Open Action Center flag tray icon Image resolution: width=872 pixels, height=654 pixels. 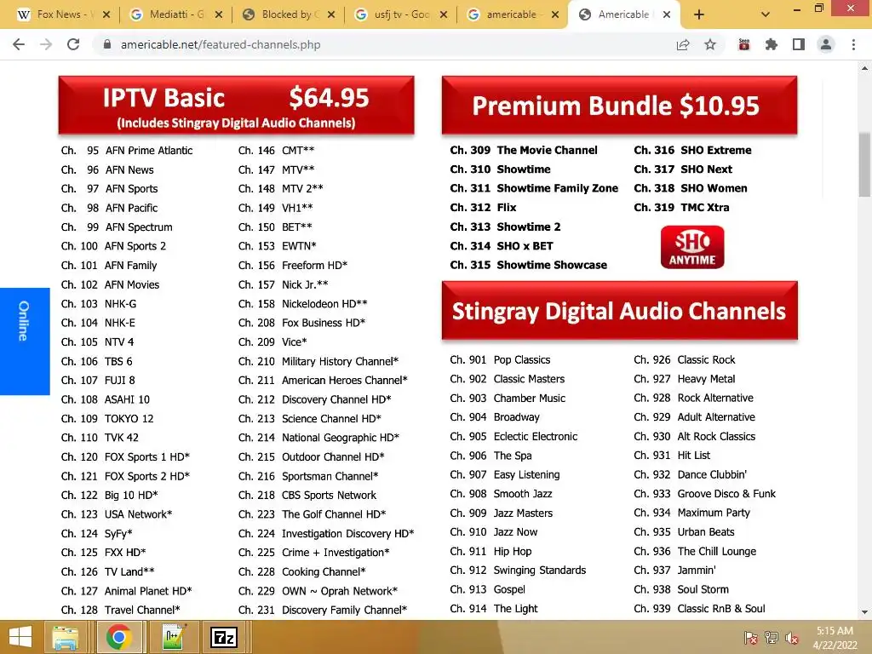click(750, 638)
